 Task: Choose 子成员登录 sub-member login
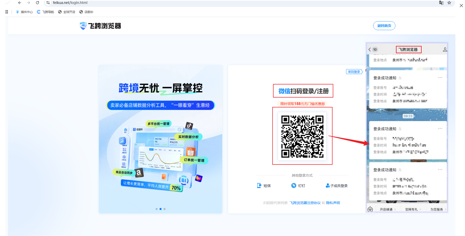(337, 186)
